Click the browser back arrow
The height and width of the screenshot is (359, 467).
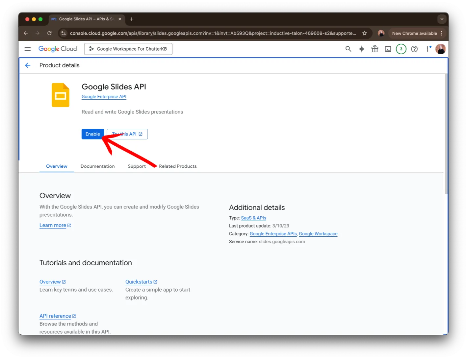point(26,33)
